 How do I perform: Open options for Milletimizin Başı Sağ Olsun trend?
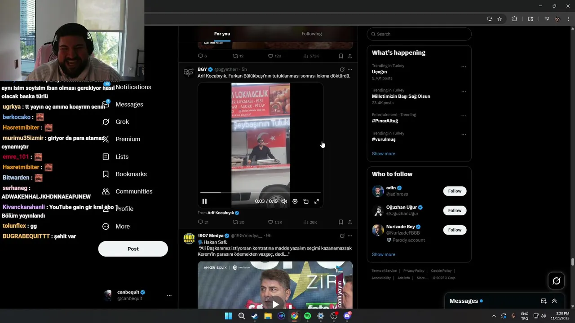464,92
